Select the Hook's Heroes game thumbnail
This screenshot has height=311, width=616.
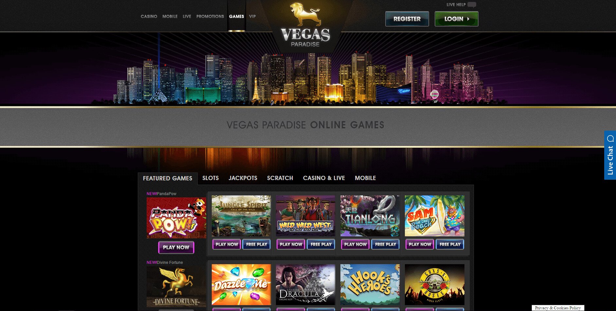pyautogui.click(x=370, y=284)
